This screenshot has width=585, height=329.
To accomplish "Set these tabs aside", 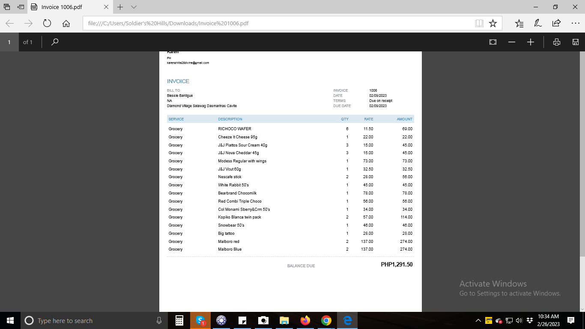I will click(21, 7).
